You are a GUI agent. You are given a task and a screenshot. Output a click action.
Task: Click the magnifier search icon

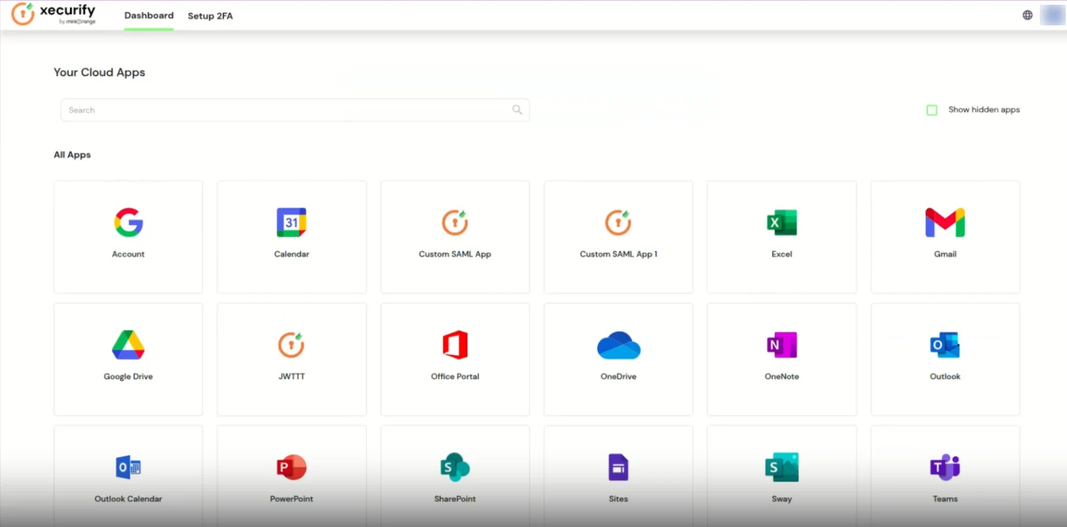517,110
